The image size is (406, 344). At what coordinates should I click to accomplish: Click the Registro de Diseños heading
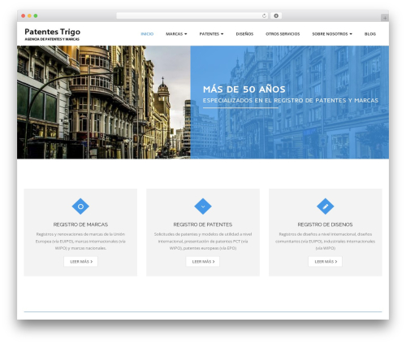[x=325, y=224]
